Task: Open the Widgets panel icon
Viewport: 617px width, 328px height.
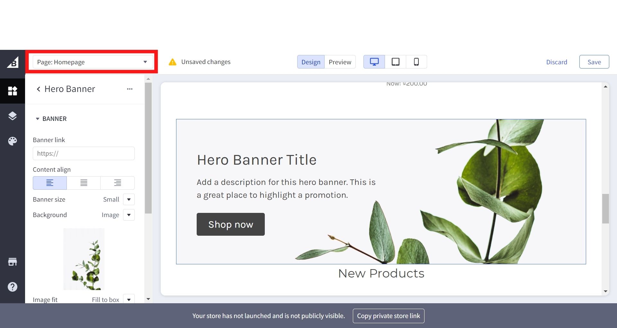Action: tap(13, 91)
